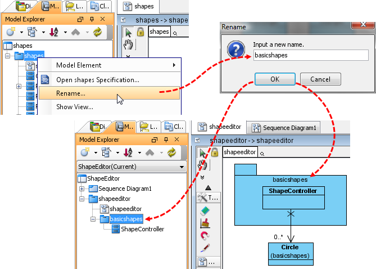Restore Model Explorer panel in ShapeEditor window
This screenshot has width=376, height=269.
tap(155, 140)
